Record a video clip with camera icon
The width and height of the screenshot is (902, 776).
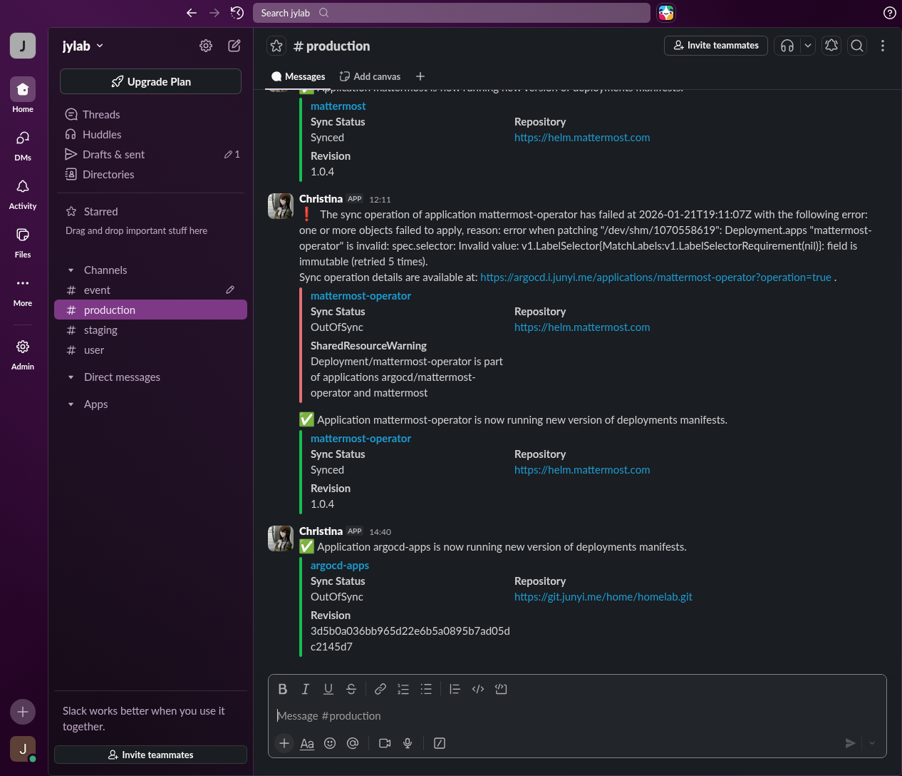click(385, 743)
